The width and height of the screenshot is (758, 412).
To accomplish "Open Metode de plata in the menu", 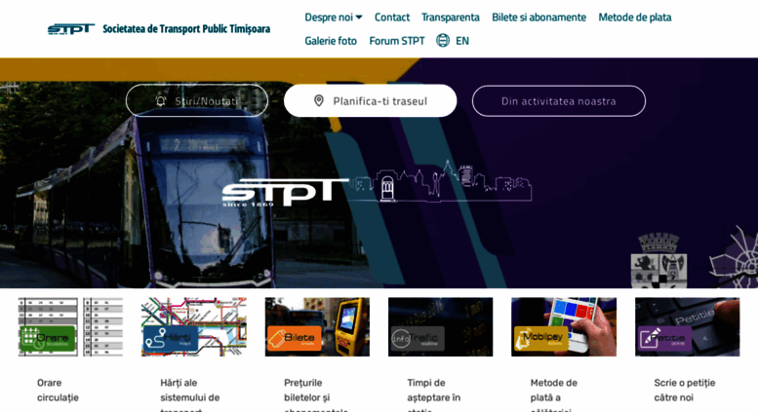I will [x=635, y=18].
